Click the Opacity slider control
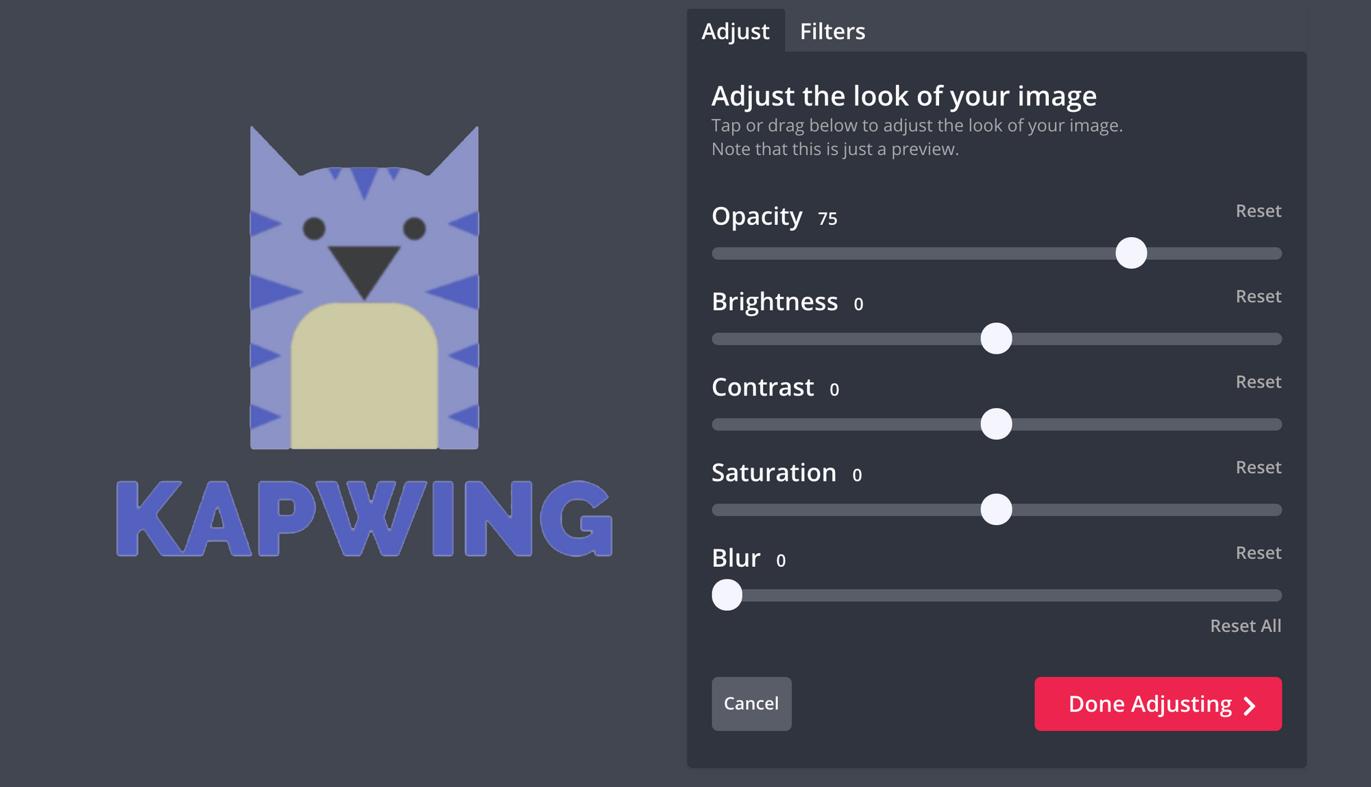The image size is (1371, 787). click(x=1131, y=252)
